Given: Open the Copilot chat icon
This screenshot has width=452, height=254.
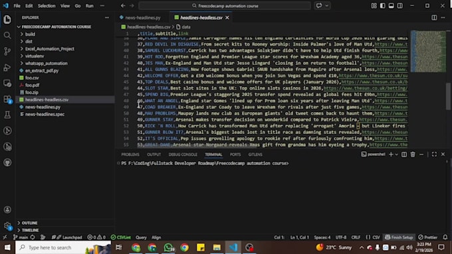Looking at the screenshot, I should [x=319, y=5].
